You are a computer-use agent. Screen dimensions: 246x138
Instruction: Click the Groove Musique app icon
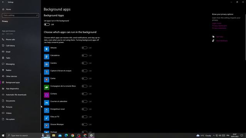[47, 126]
